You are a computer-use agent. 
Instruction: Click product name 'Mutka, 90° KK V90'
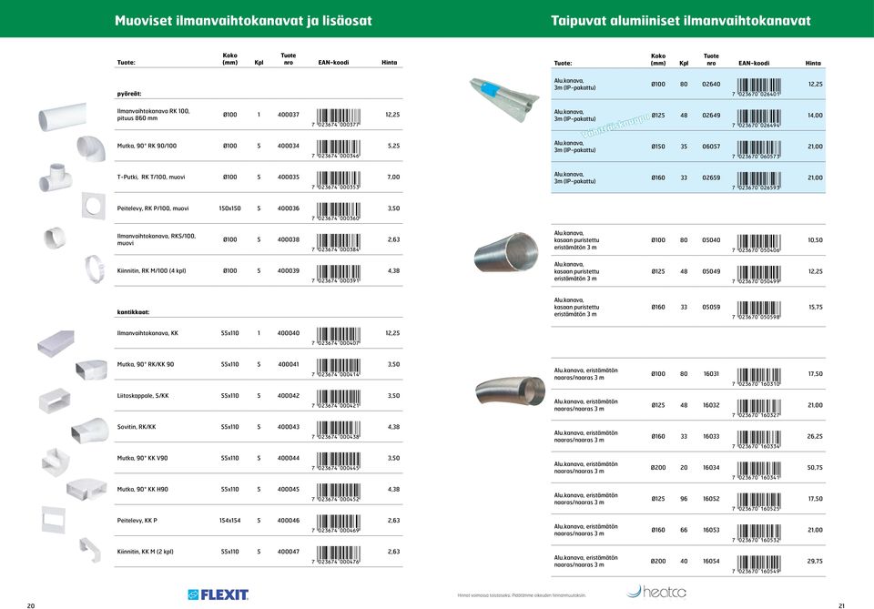point(142,458)
